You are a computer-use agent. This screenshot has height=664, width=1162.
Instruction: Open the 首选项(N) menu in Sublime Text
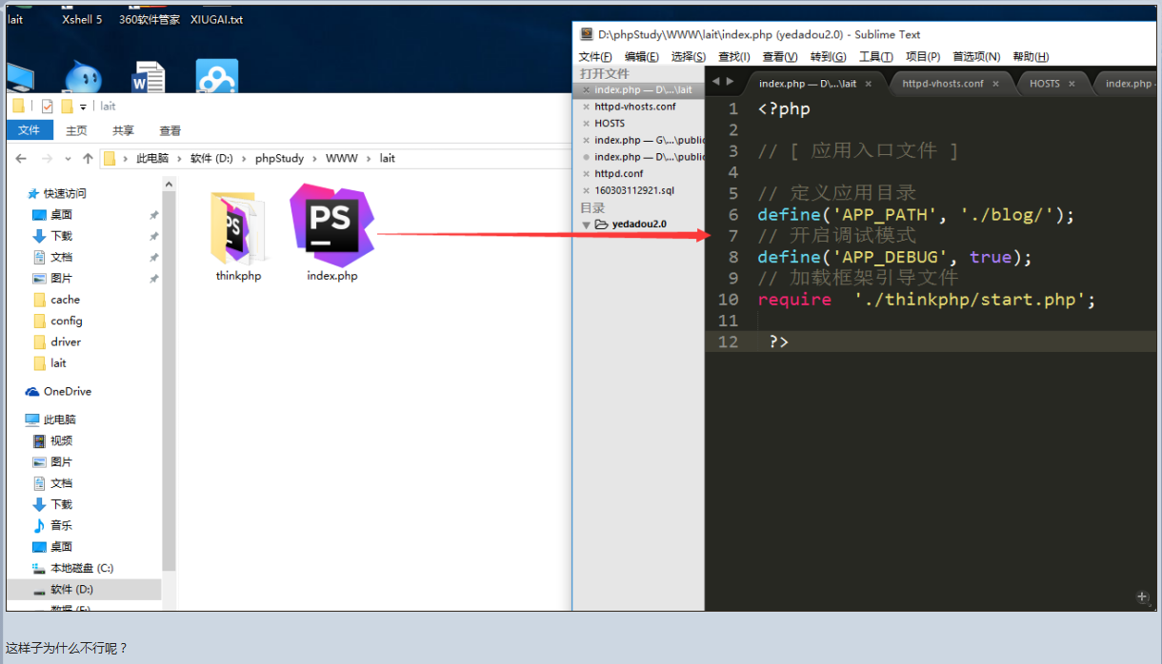coord(976,57)
